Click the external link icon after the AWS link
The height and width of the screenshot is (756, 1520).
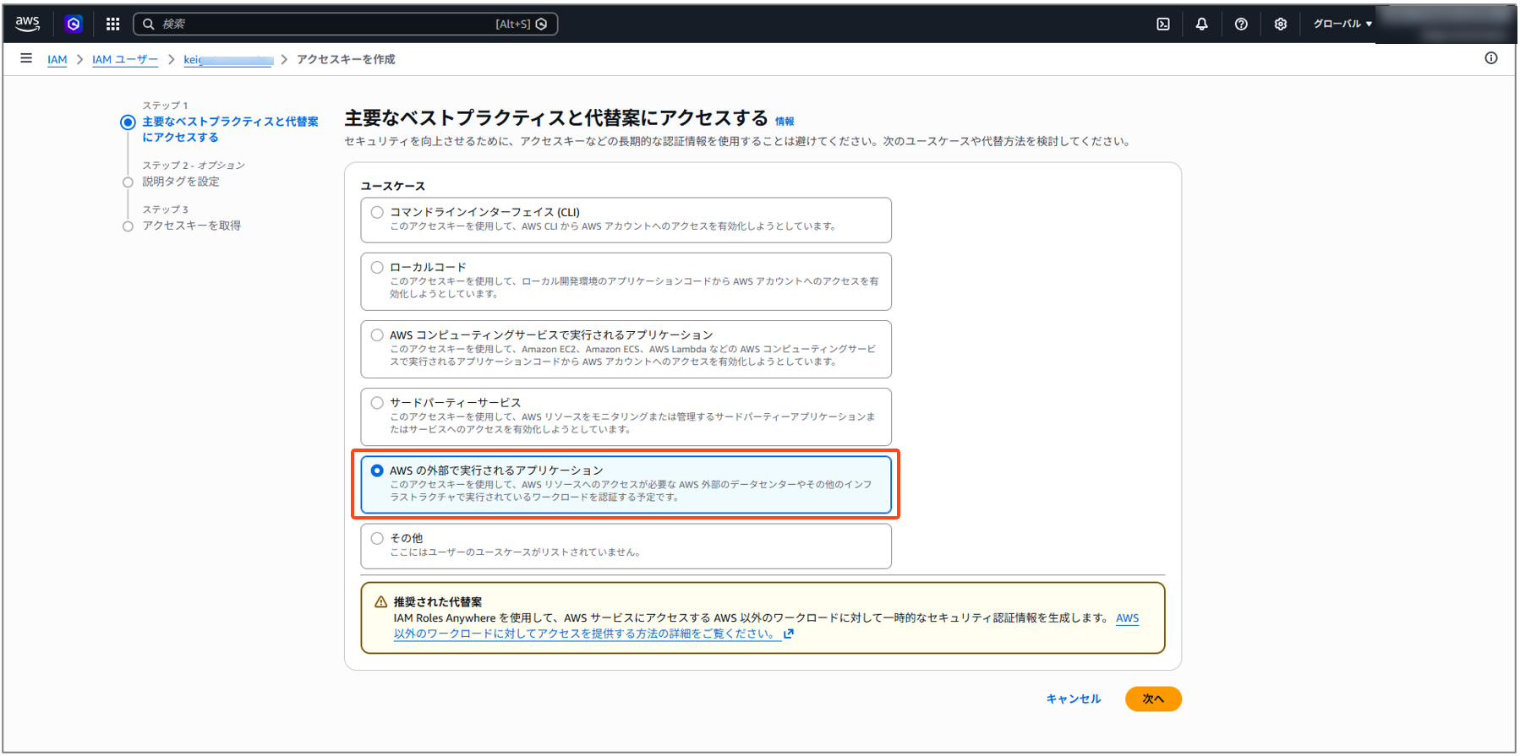pos(789,634)
